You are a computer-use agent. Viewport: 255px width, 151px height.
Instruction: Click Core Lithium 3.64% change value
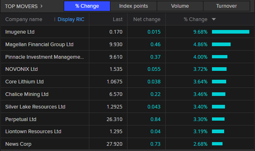tap(200, 82)
